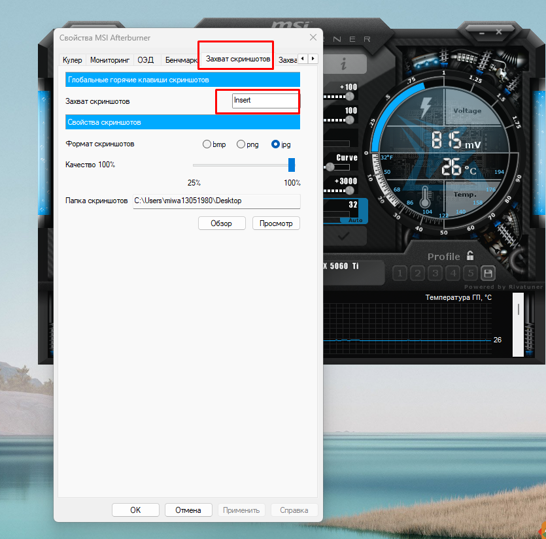Close the MSI Afterburner main window
Viewport: 546px width, 539px height.
(499, 32)
